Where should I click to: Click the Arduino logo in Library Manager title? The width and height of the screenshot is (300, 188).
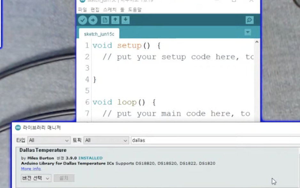click(x=18, y=127)
